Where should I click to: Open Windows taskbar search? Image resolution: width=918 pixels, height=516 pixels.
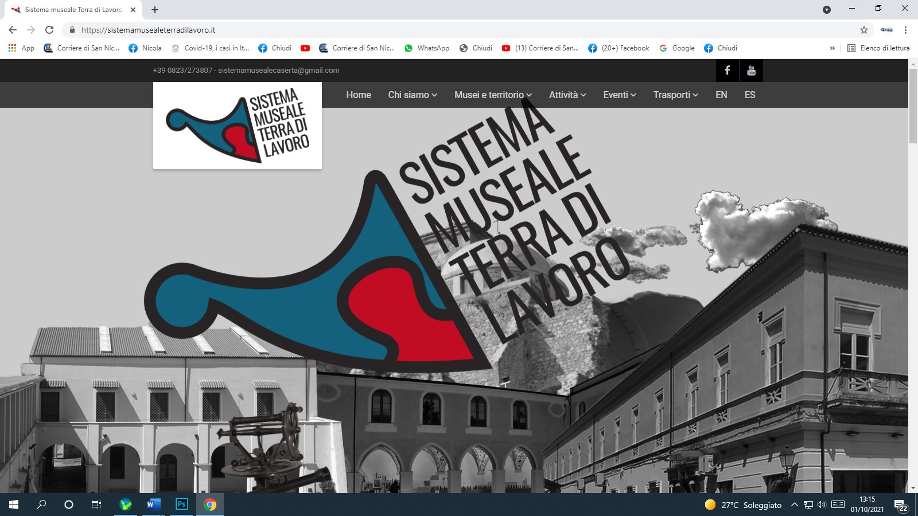(41, 505)
